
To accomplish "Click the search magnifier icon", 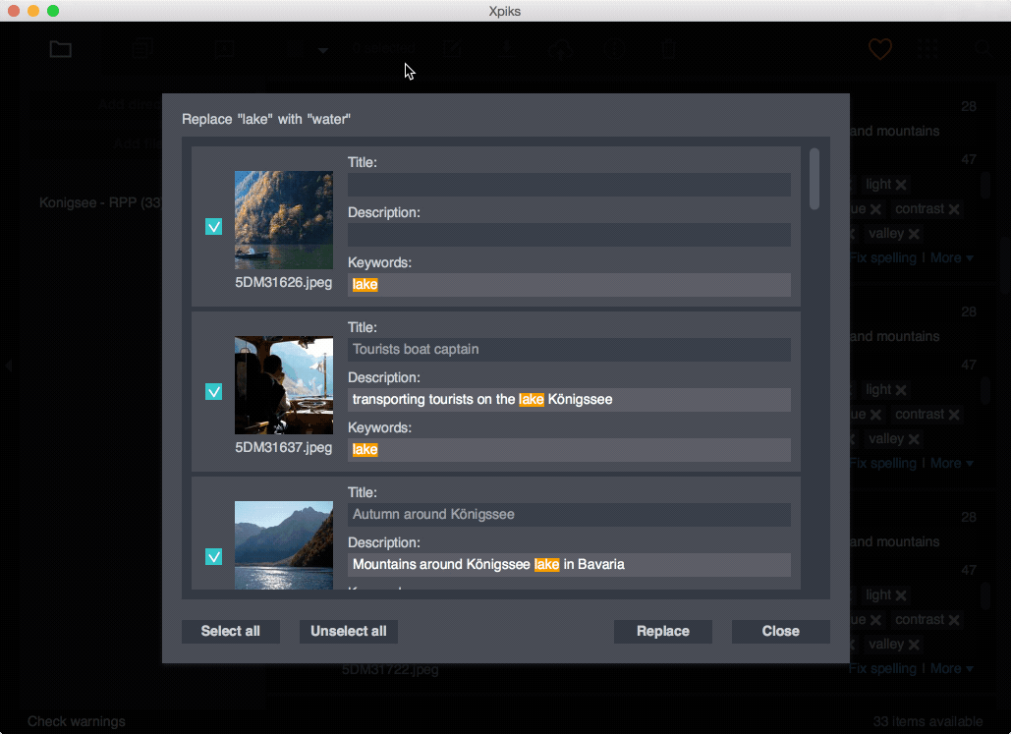I will pyautogui.click(x=981, y=49).
